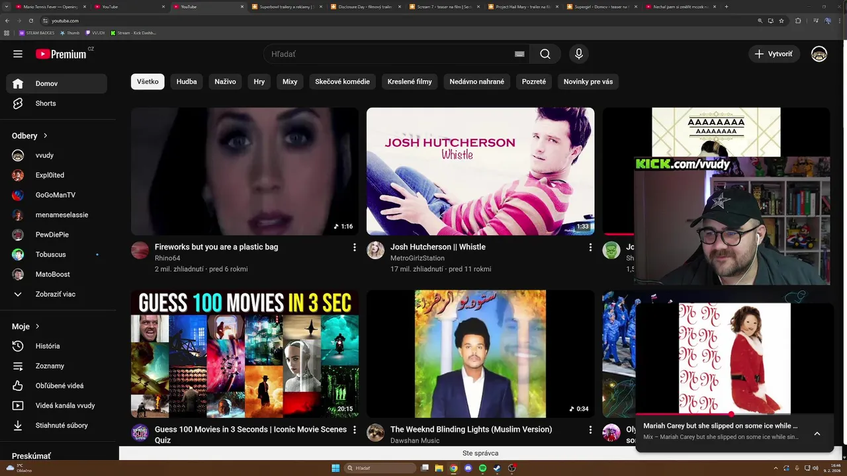Open the YouTube hamburger guide menu

[18, 54]
